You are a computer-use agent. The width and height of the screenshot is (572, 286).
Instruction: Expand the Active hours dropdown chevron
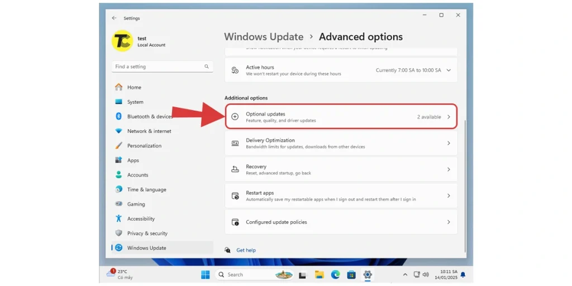point(448,70)
